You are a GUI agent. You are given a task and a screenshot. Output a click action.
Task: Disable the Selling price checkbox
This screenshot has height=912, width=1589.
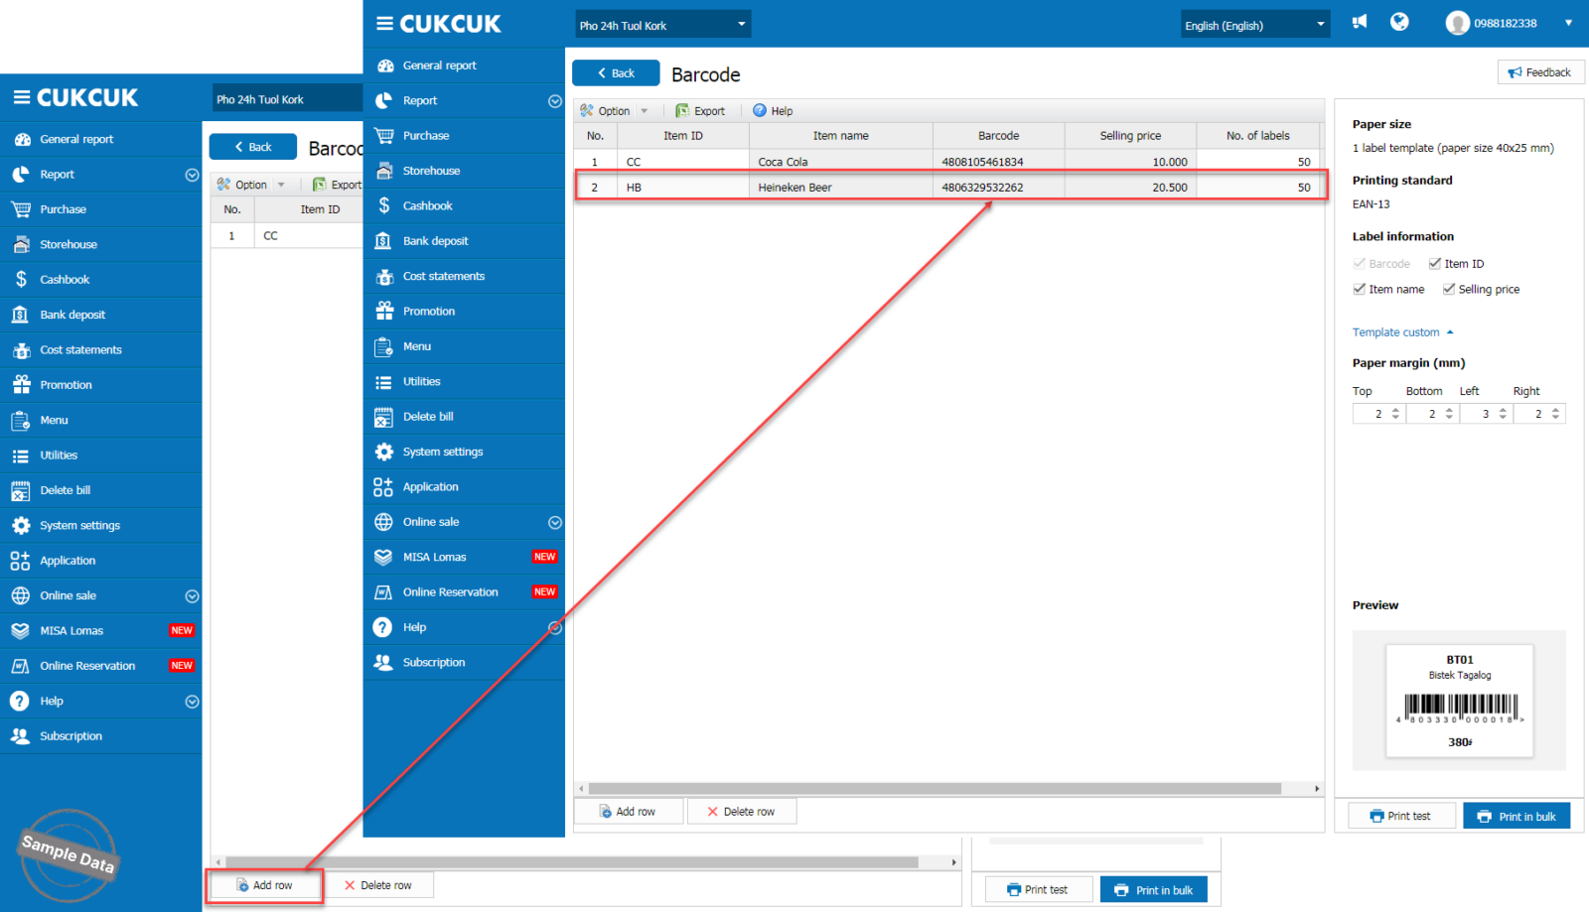pos(1449,289)
